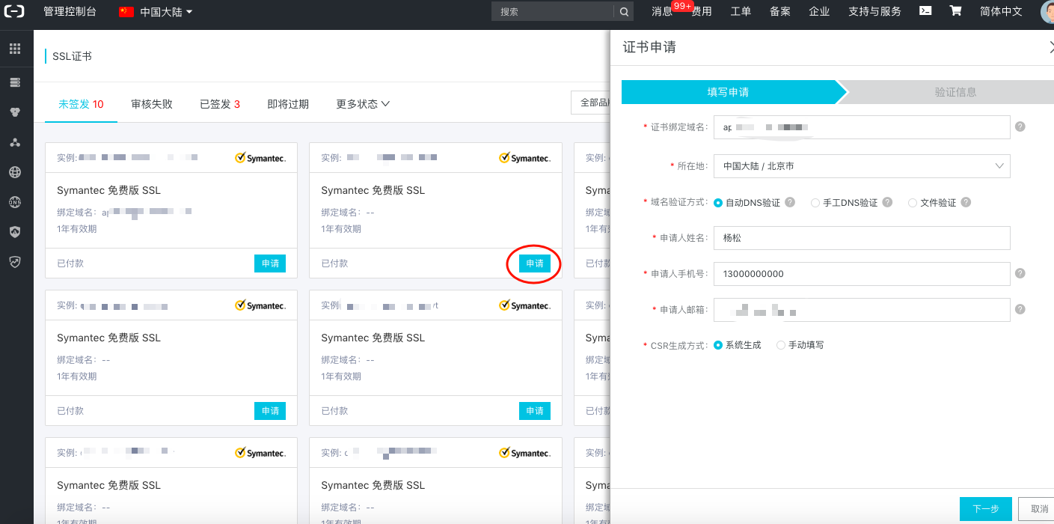Click the 申请人手机号 input field
Viewport: 1054px width, 524px height.
click(x=862, y=274)
